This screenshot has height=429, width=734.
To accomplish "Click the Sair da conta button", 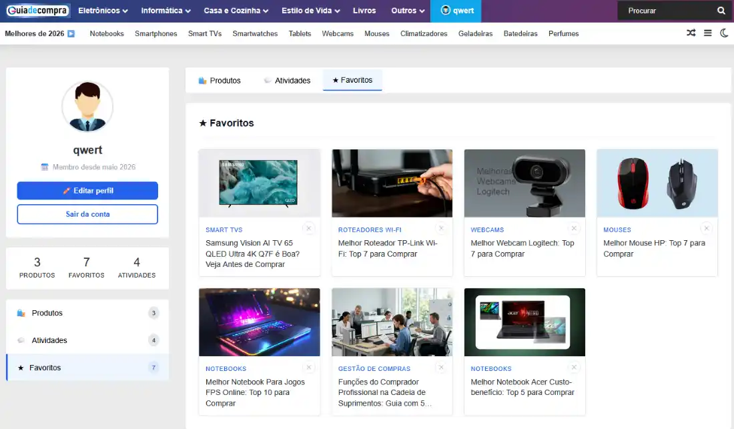I will (x=87, y=213).
